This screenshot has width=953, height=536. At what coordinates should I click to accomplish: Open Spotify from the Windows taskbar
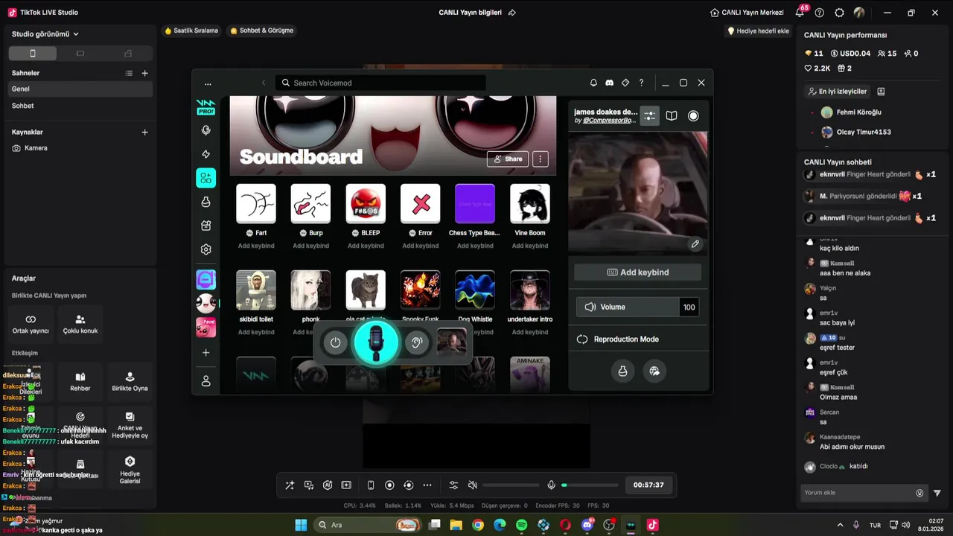coord(521,525)
